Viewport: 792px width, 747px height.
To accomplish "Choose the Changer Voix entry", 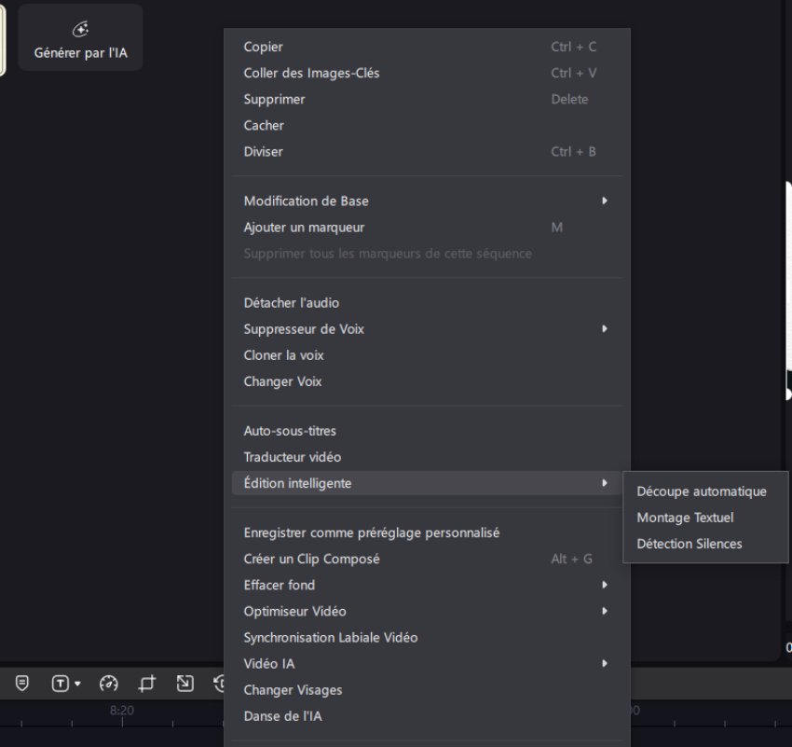I will click(x=427, y=381).
